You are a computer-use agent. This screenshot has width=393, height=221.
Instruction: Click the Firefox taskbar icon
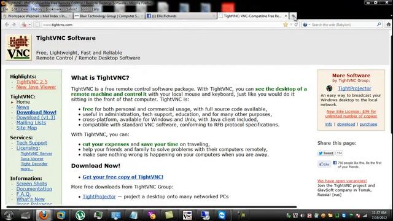[44, 215]
